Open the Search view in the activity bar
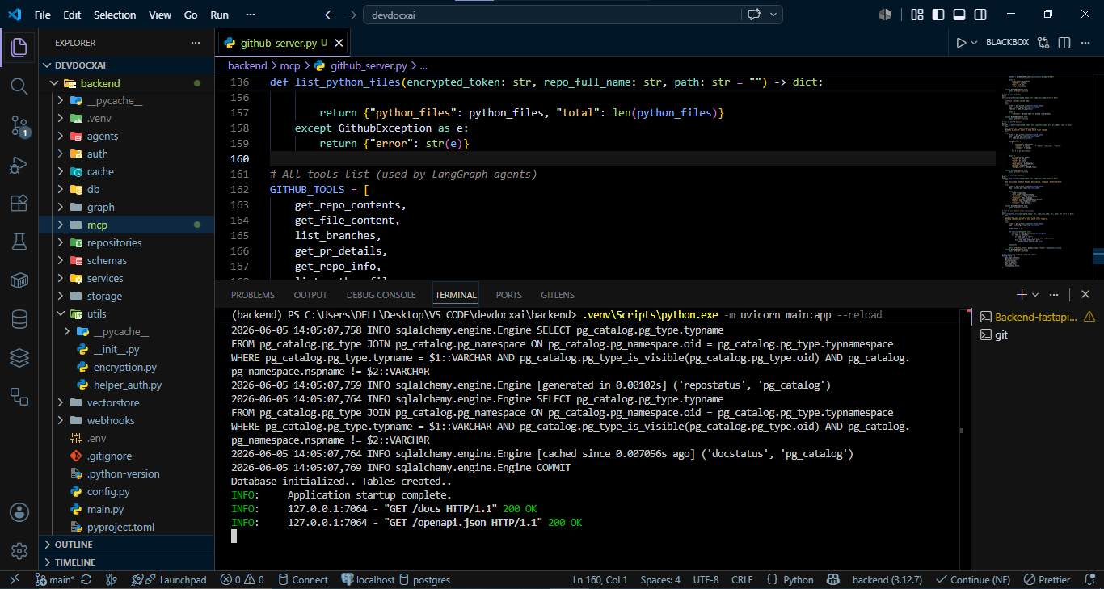The width and height of the screenshot is (1104, 589). coord(19,86)
